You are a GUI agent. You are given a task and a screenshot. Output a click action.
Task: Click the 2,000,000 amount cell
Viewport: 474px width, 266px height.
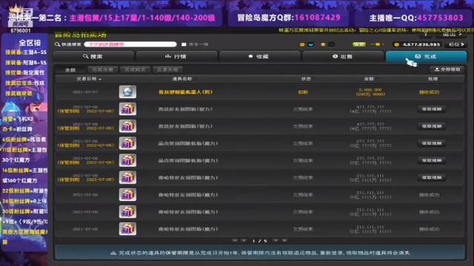click(x=370, y=92)
